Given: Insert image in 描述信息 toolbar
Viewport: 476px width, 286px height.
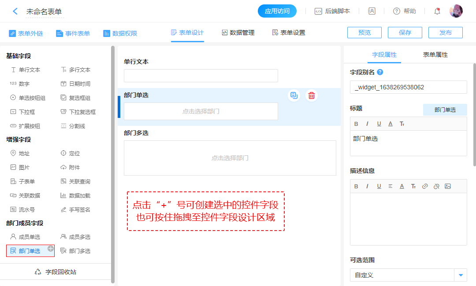Looking at the screenshot, I should point(448,186).
